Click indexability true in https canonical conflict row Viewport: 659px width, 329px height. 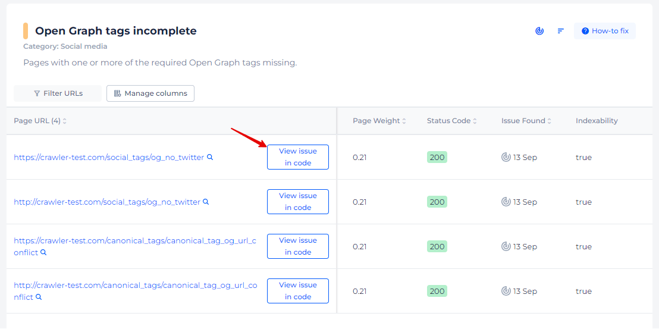[x=583, y=247]
